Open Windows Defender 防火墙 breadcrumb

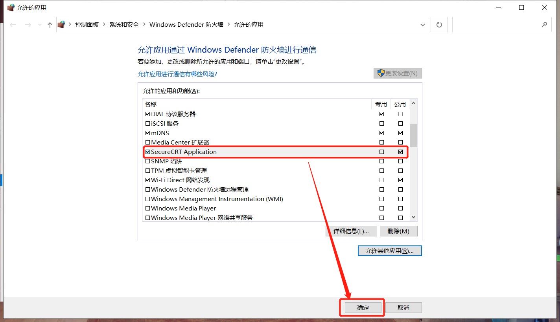pyautogui.click(x=186, y=24)
